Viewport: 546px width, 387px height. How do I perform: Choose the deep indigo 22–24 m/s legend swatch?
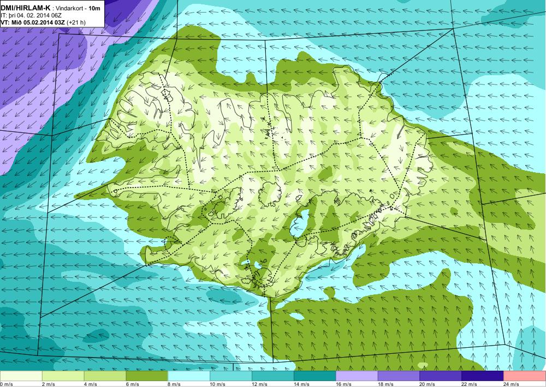tap(483, 376)
